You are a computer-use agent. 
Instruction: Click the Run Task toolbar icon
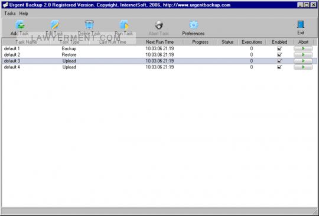pyautogui.click(x=124, y=25)
